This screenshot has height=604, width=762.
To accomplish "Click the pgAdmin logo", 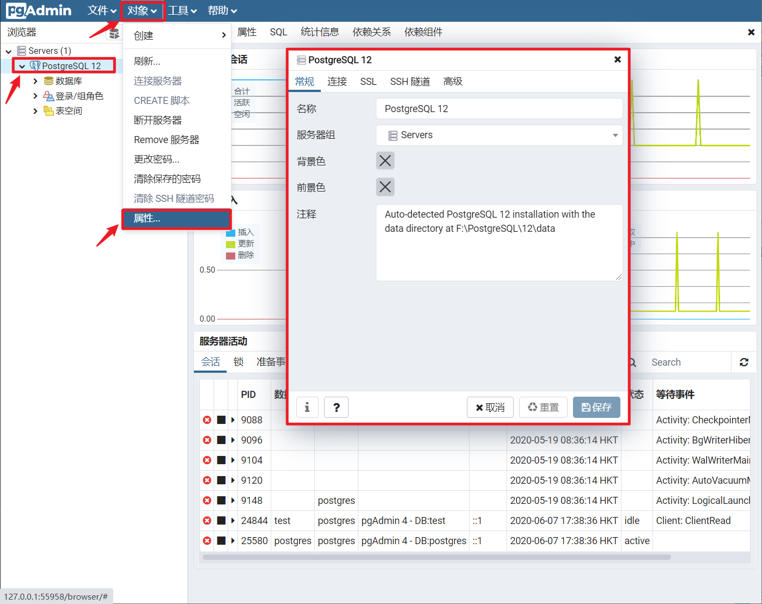I will (39, 10).
